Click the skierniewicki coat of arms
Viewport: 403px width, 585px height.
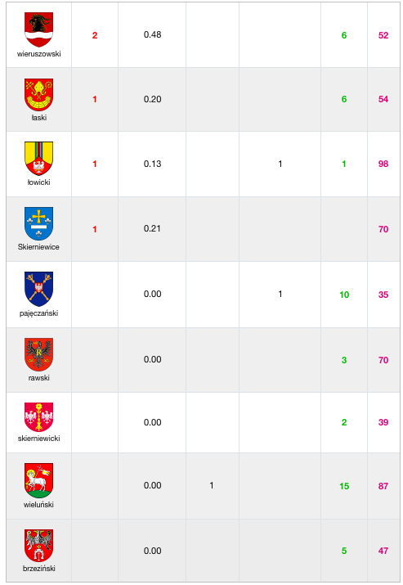click(x=38, y=416)
